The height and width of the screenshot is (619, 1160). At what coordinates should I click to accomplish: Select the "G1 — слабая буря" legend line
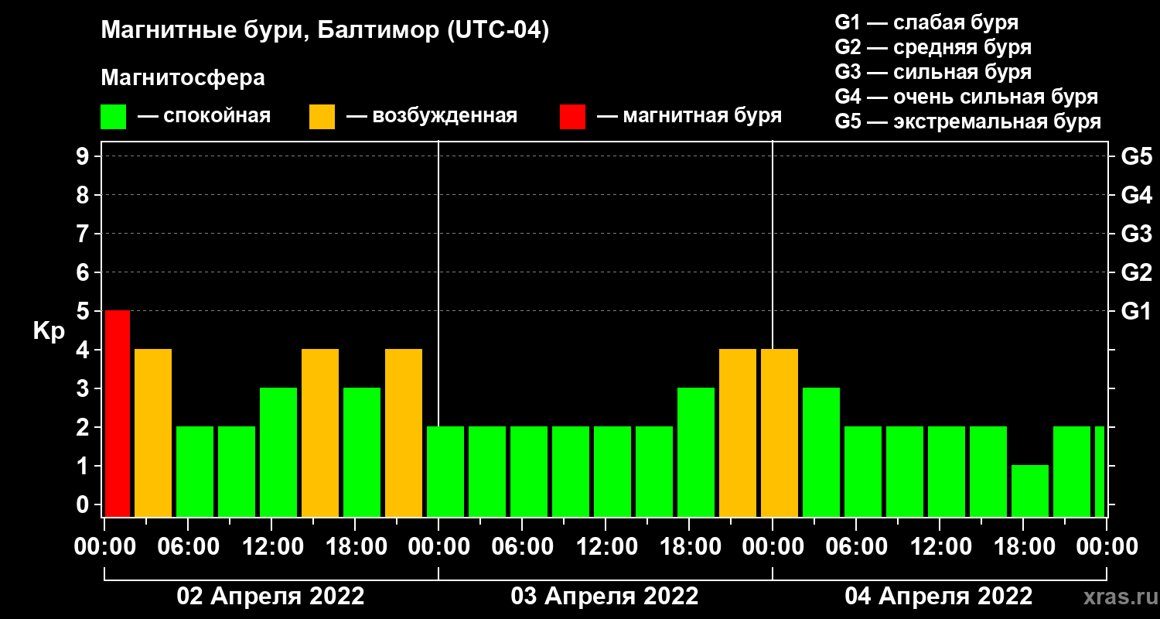click(926, 22)
